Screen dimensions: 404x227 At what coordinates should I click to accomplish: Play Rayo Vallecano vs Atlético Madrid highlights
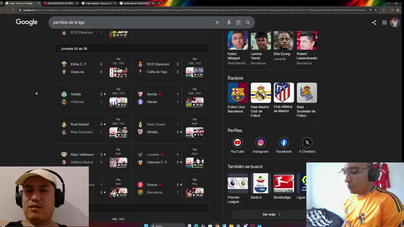(x=118, y=162)
